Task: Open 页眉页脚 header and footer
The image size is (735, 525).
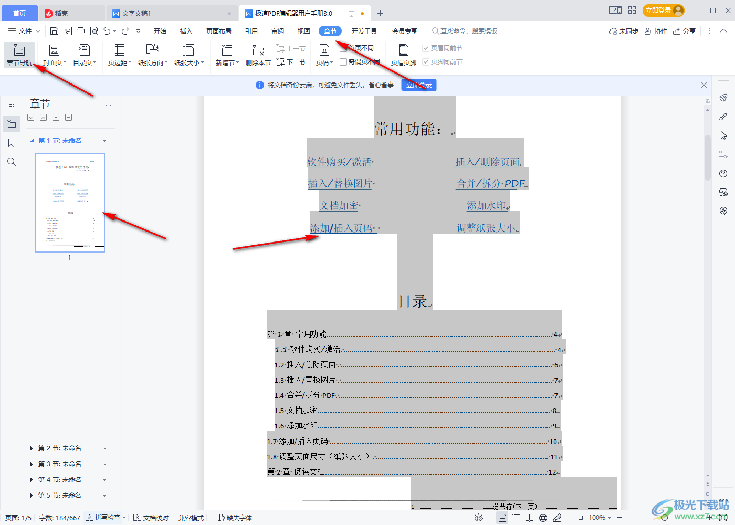Action: (x=403, y=55)
